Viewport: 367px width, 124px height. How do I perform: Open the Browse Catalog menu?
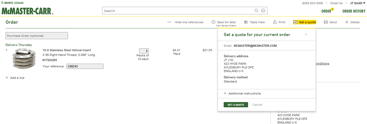coord(12,3)
